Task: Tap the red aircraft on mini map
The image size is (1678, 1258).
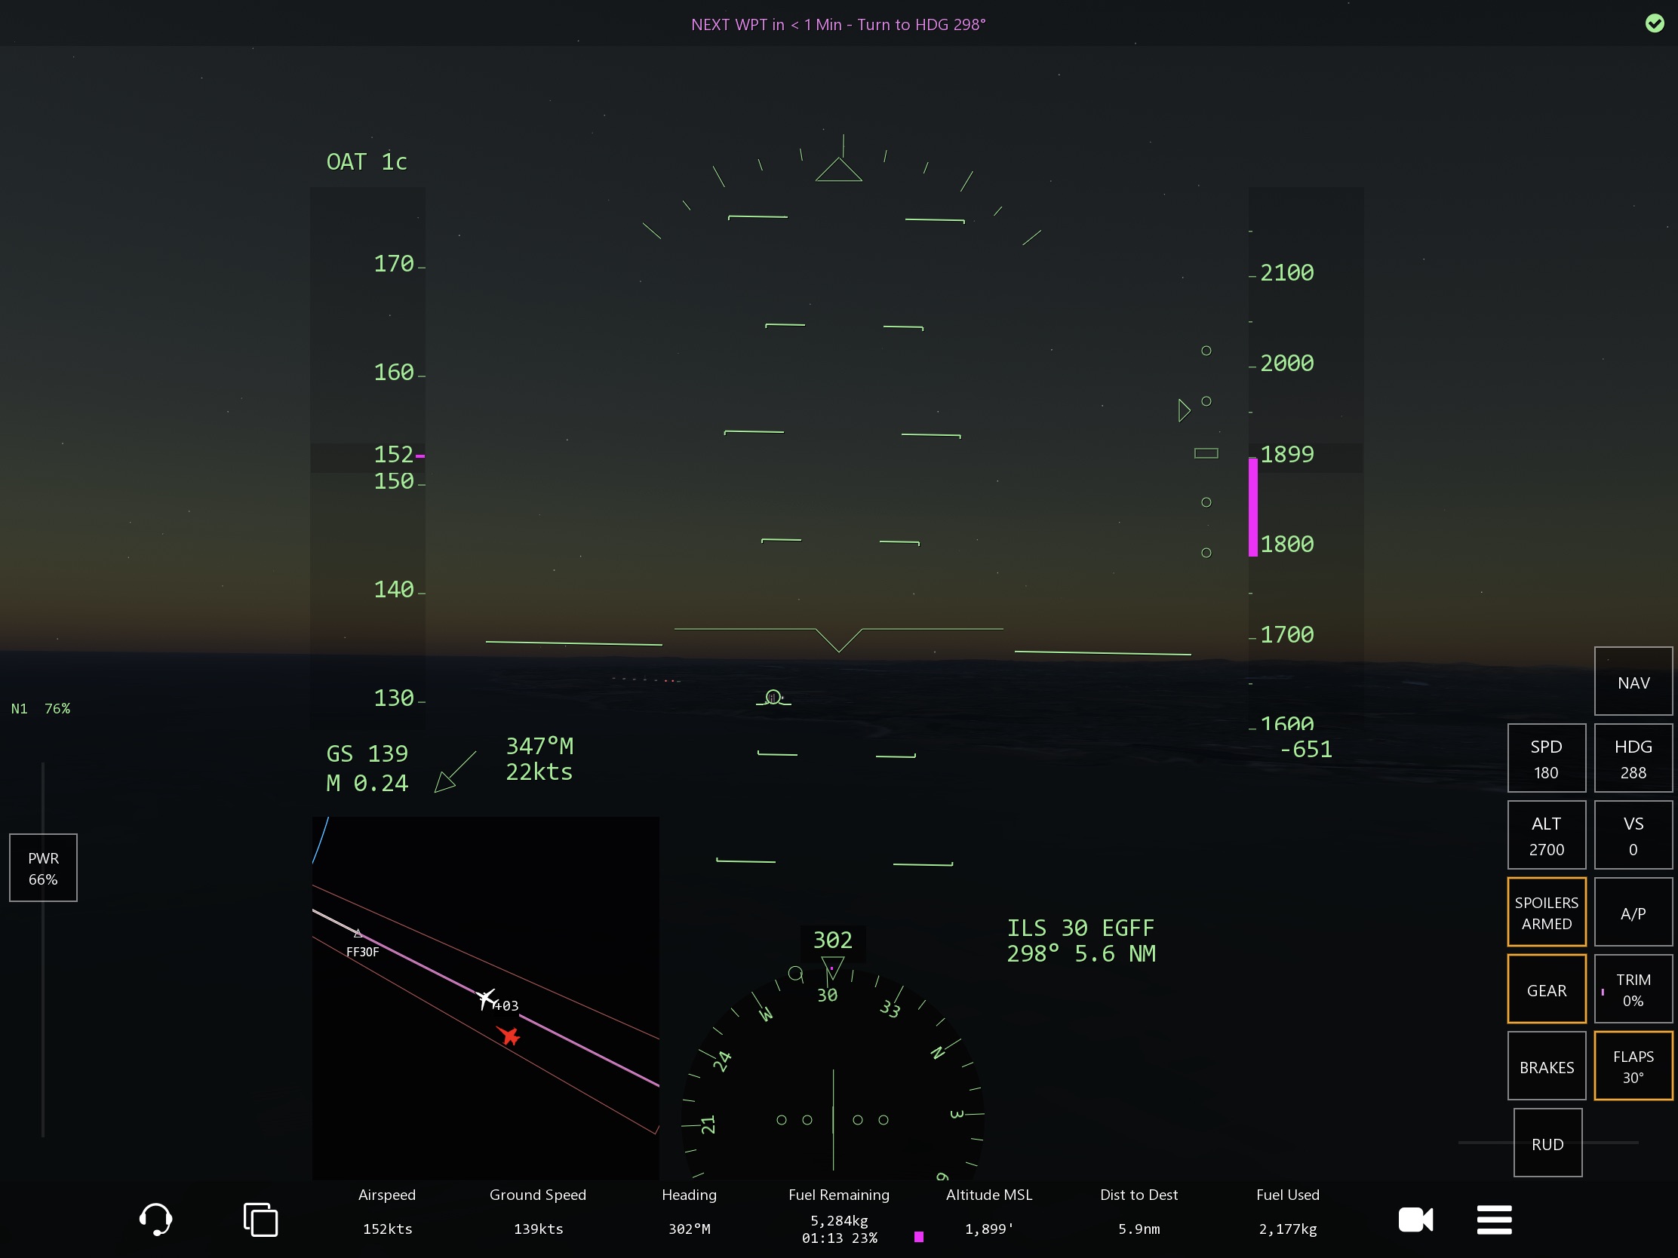Action: click(x=509, y=1035)
